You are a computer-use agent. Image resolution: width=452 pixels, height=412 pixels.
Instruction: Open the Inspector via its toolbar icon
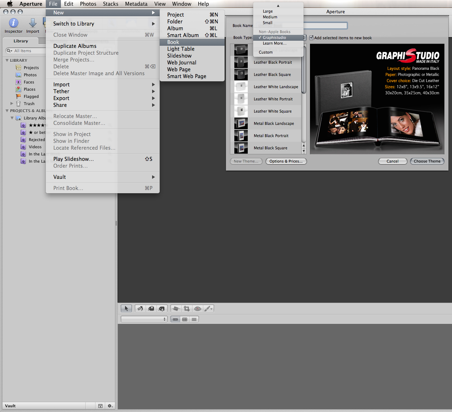pyautogui.click(x=13, y=23)
